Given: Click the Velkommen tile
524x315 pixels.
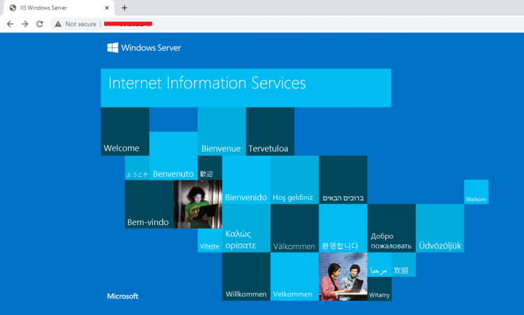Looking at the screenshot, I should click(x=295, y=277).
